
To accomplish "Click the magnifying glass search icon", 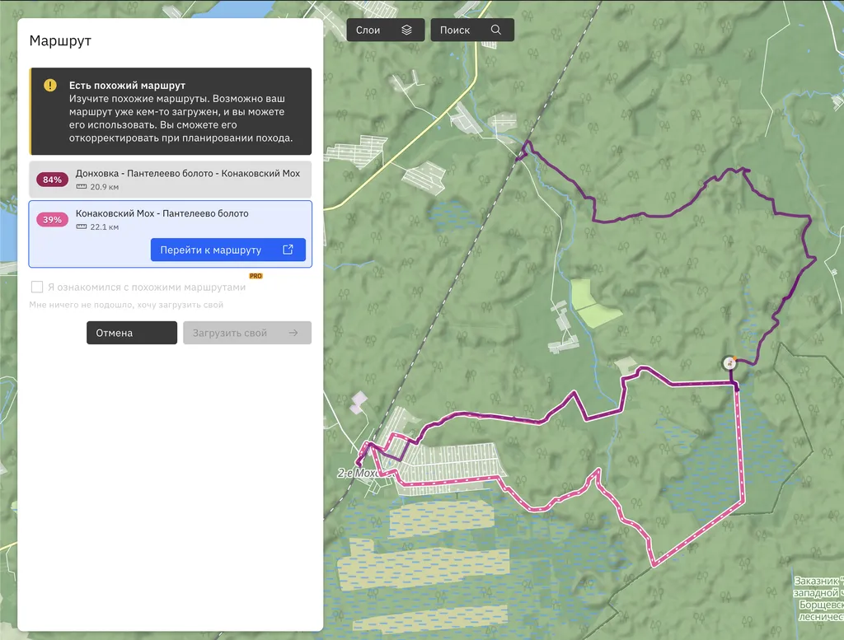I will pos(495,30).
